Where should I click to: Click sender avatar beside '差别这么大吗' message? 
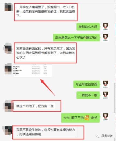tap(106, 27)
